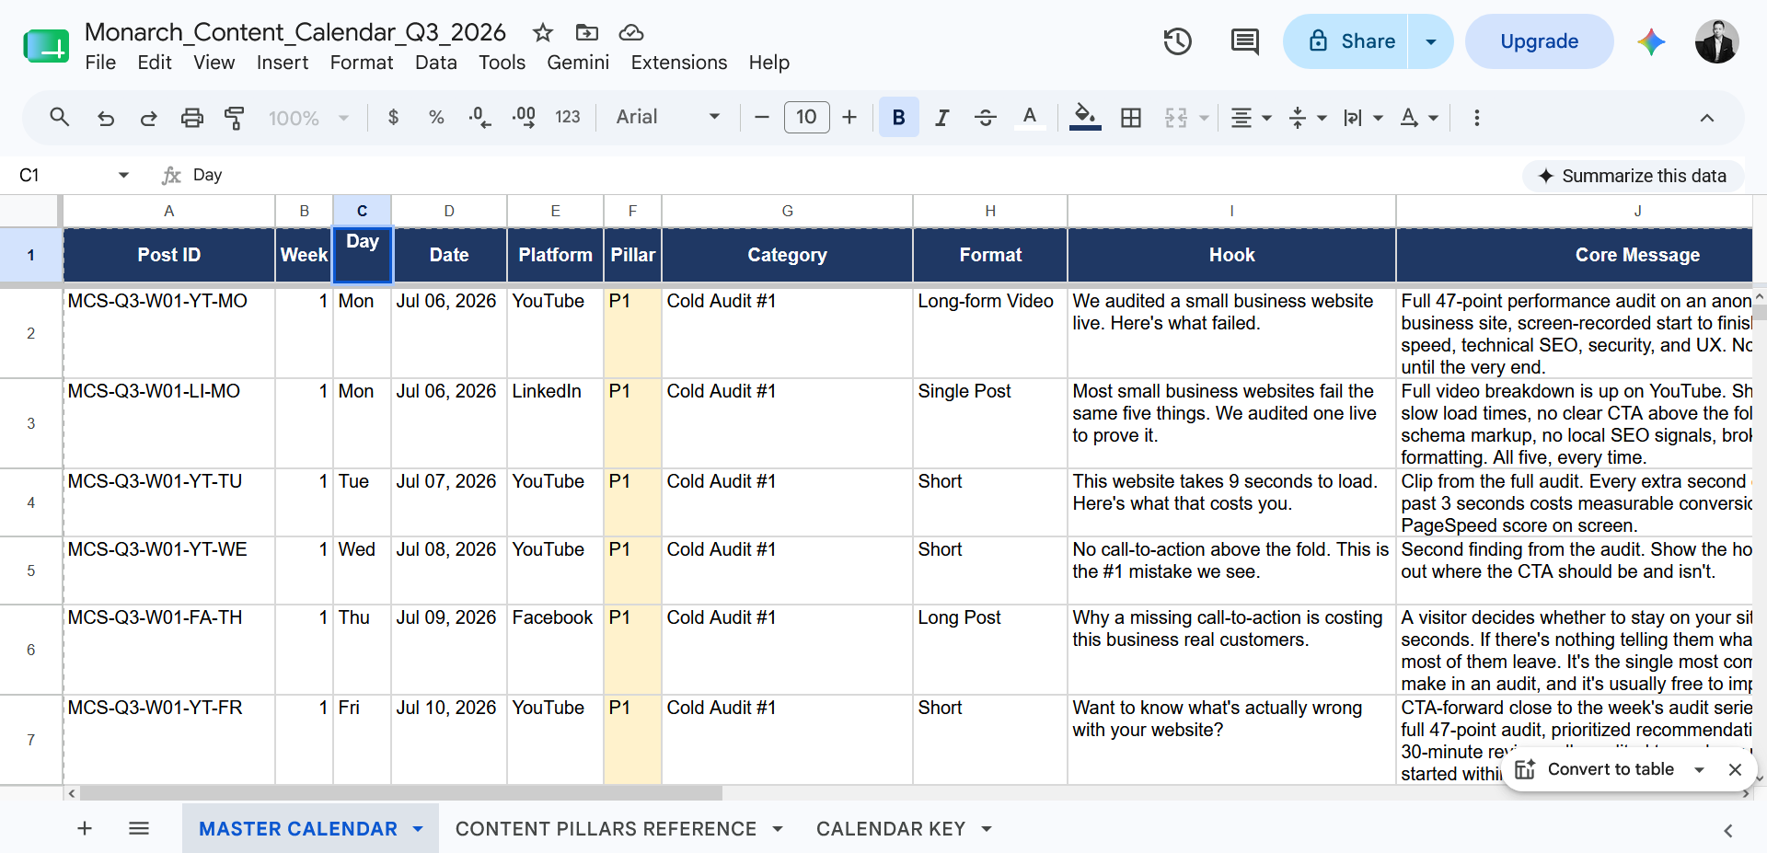1767x853 pixels.
Task: Click the search menus magnifier icon
Action: coord(60,118)
